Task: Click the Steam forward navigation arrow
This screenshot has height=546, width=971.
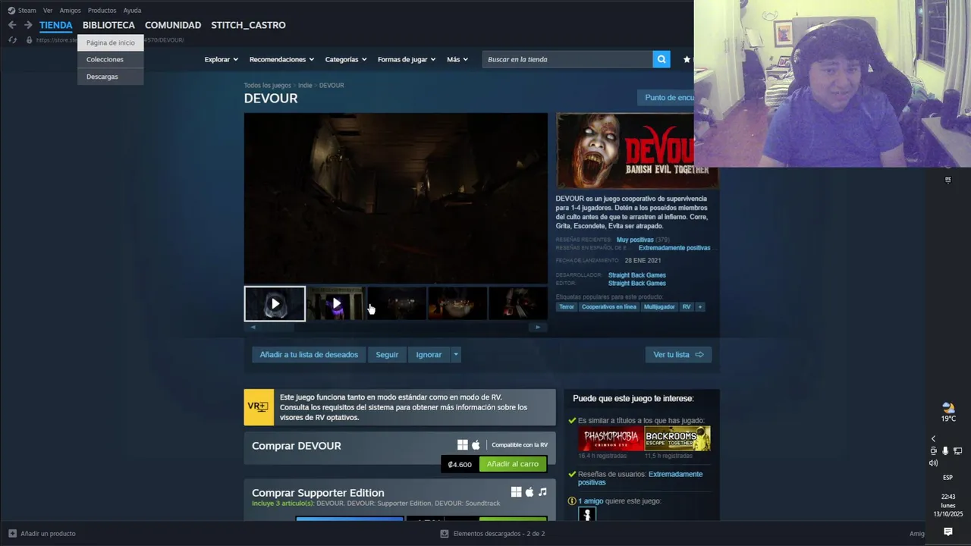Action: tap(28, 25)
